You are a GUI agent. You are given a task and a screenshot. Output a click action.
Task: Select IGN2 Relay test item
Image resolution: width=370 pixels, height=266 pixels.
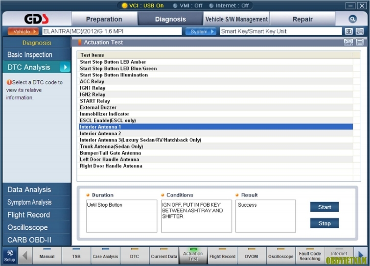[216, 94]
